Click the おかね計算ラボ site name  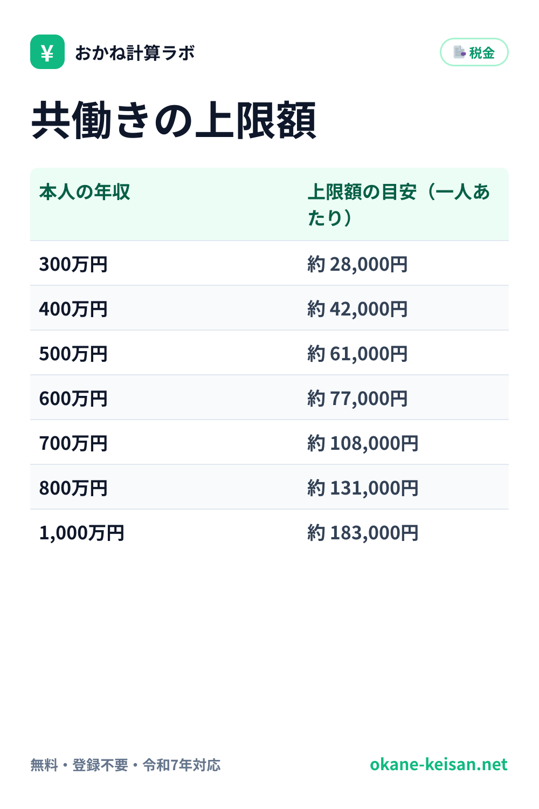[135, 53]
